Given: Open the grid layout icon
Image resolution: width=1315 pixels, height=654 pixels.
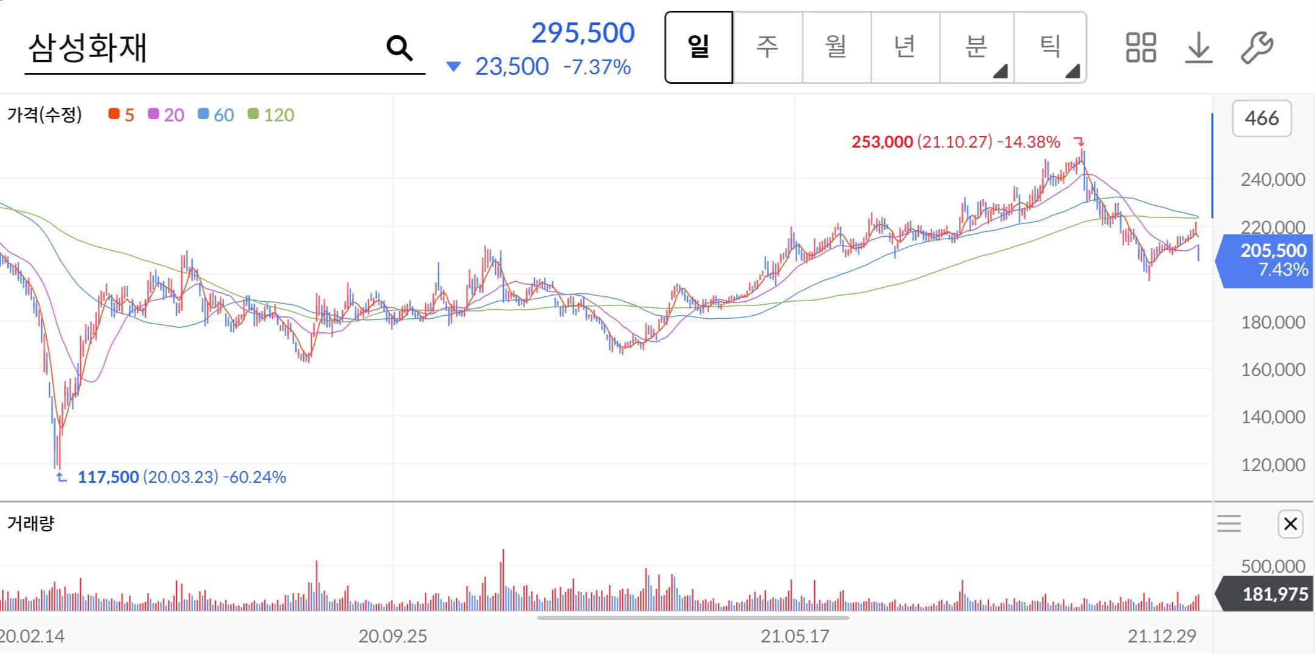Looking at the screenshot, I should [x=1141, y=47].
